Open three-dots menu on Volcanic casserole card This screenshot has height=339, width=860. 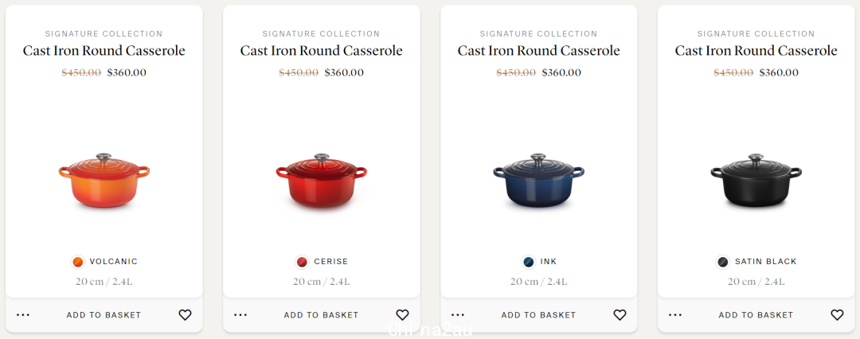point(23,315)
